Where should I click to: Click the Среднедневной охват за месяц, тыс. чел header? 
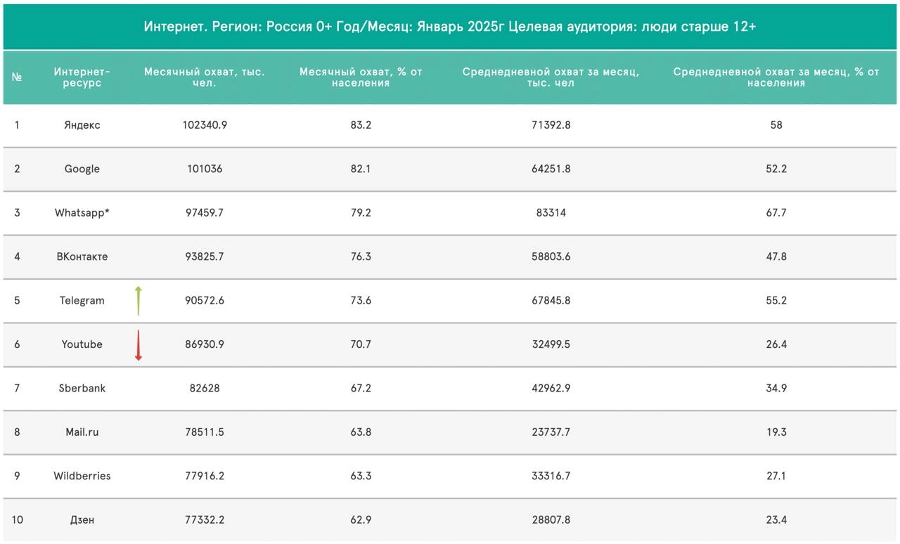pos(551,77)
